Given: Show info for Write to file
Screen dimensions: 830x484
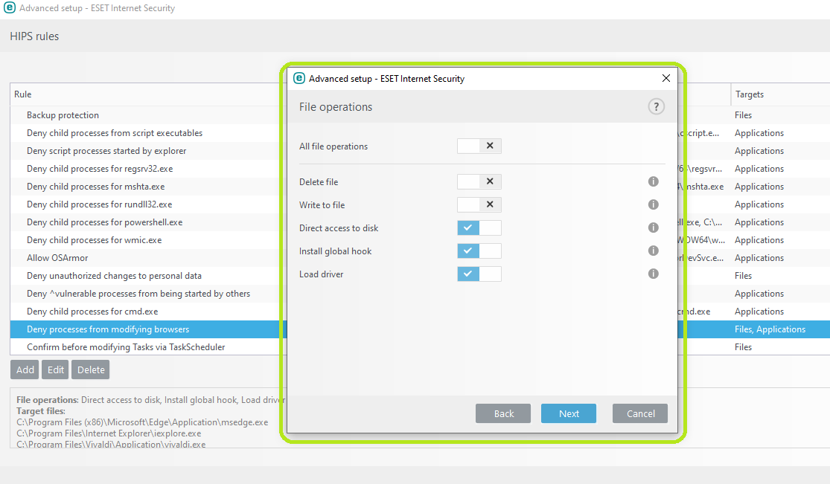Looking at the screenshot, I should (x=653, y=204).
